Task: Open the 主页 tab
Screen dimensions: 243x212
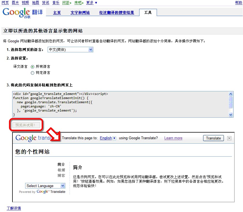Action: click(x=57, y=12)
